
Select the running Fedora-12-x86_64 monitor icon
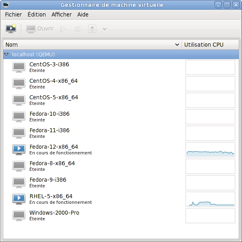[19, 150]
